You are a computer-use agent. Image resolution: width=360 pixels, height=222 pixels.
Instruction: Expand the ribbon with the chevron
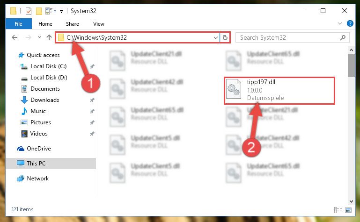[340, 23]
